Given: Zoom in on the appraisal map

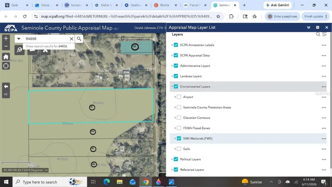Looking at the screenshot, I should pyautogui.click(x=6, y=39).
